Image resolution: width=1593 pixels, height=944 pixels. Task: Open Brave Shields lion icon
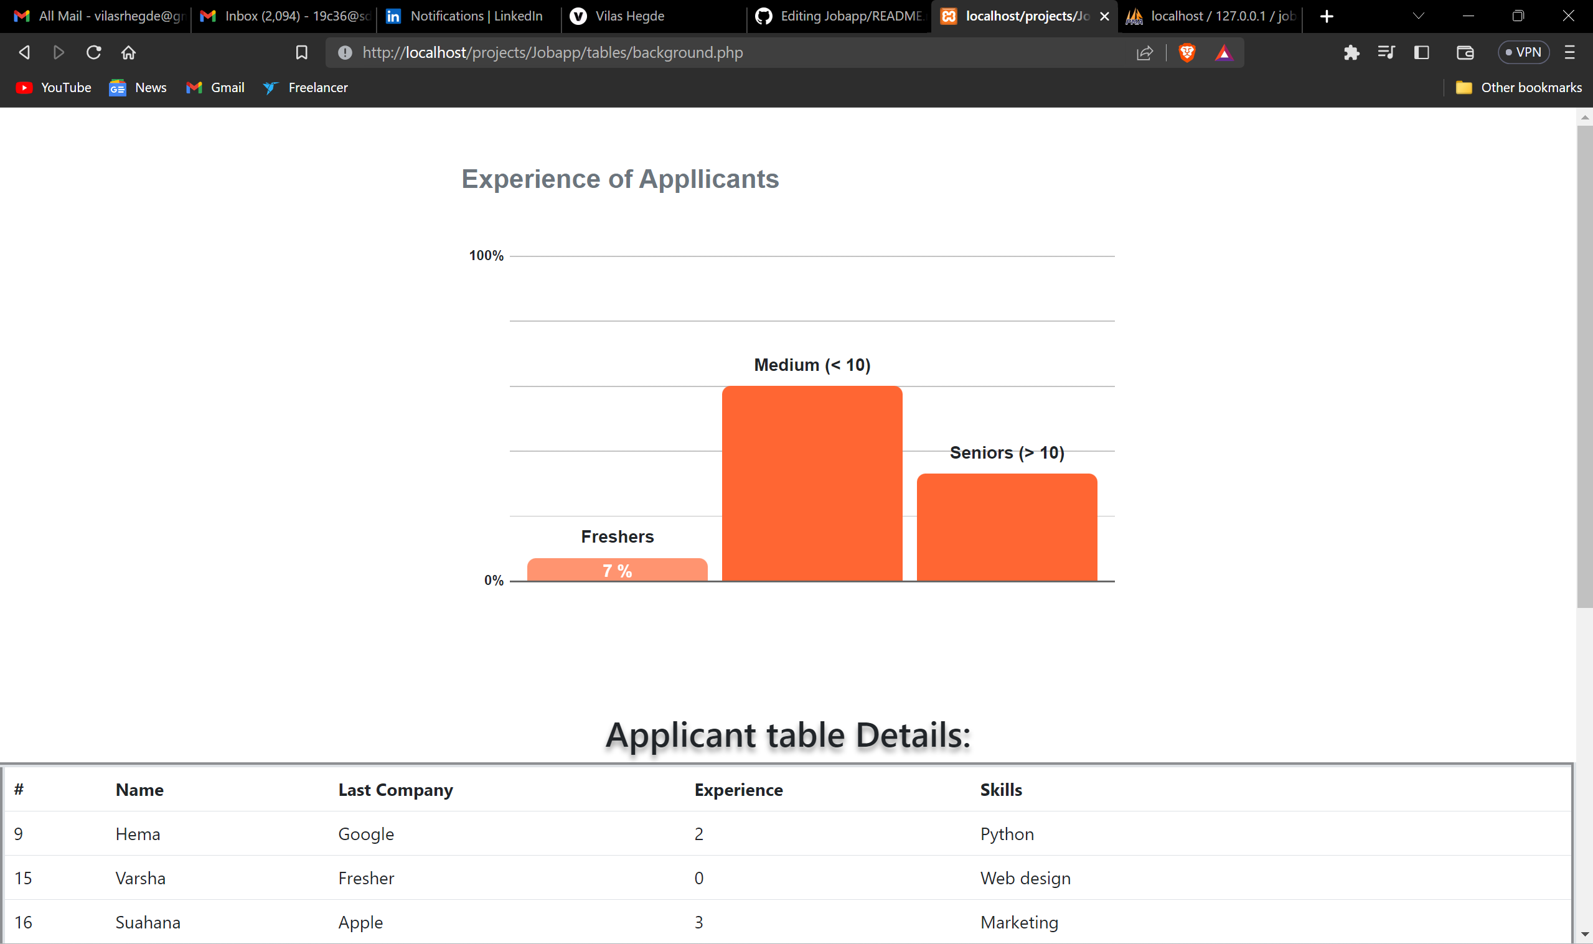coord(1187,52)
